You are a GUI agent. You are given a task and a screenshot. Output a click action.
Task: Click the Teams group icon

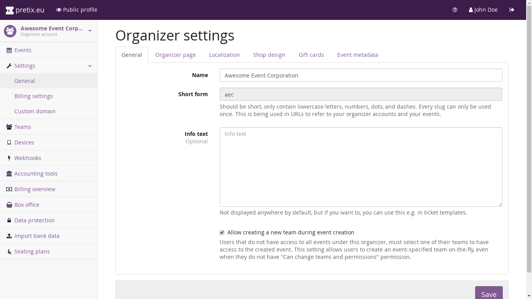9,127
